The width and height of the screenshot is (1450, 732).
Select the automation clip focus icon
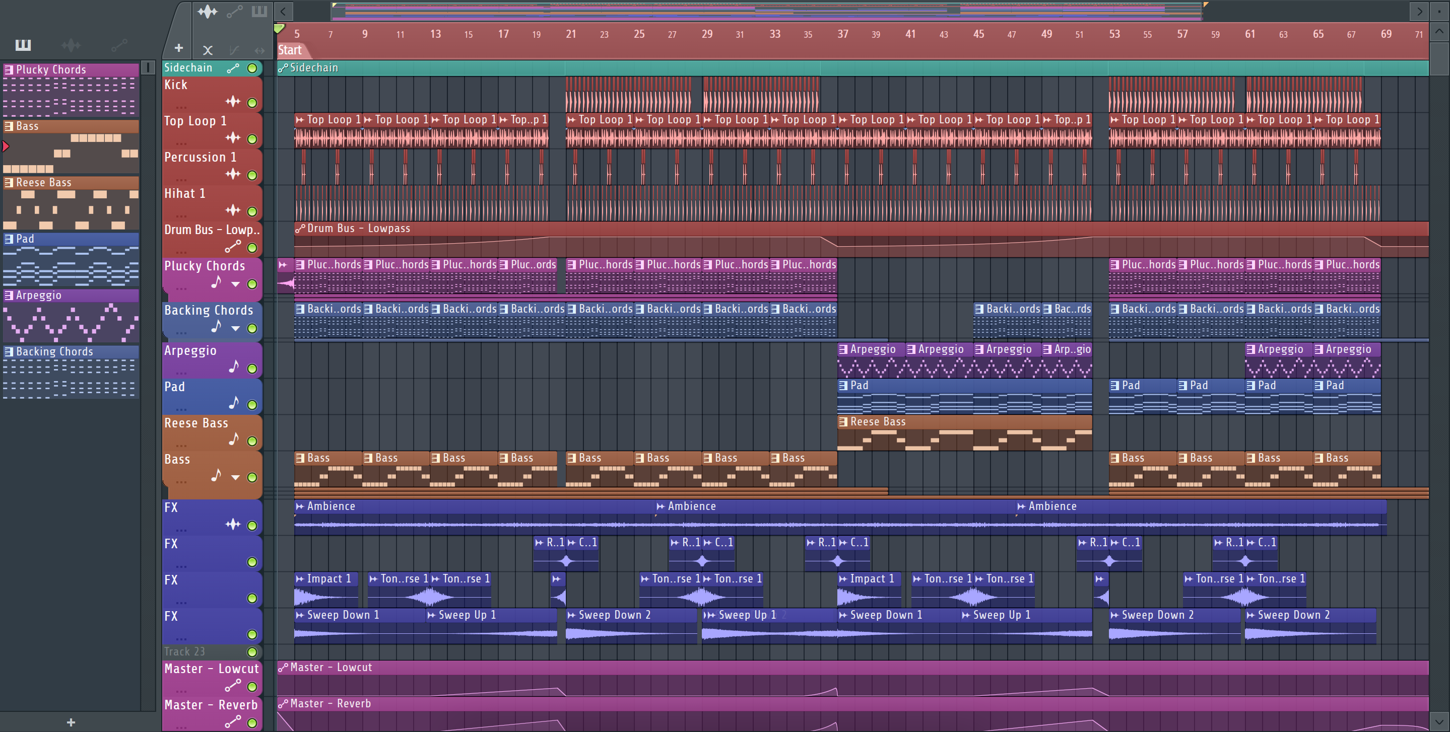pos(234,11)
